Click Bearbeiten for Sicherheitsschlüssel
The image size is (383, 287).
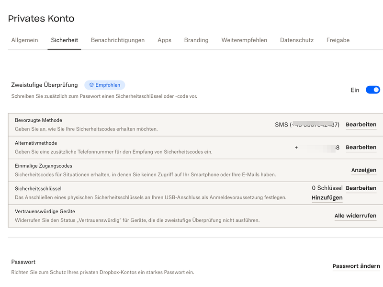click(x=361, y=188)
